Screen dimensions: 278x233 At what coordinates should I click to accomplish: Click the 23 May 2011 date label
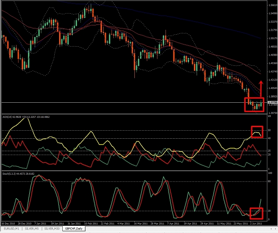241,224
